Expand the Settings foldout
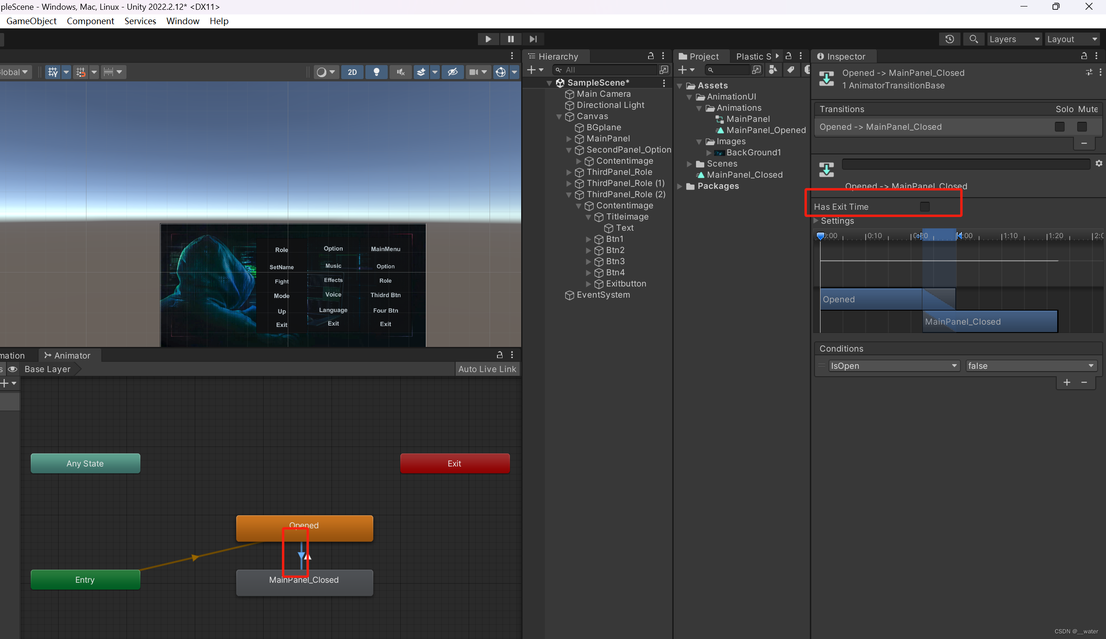This screenshot has height=639, width=1106. coord(816,221)
